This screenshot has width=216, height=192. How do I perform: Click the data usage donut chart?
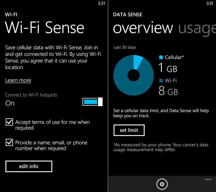pos(134,75)
